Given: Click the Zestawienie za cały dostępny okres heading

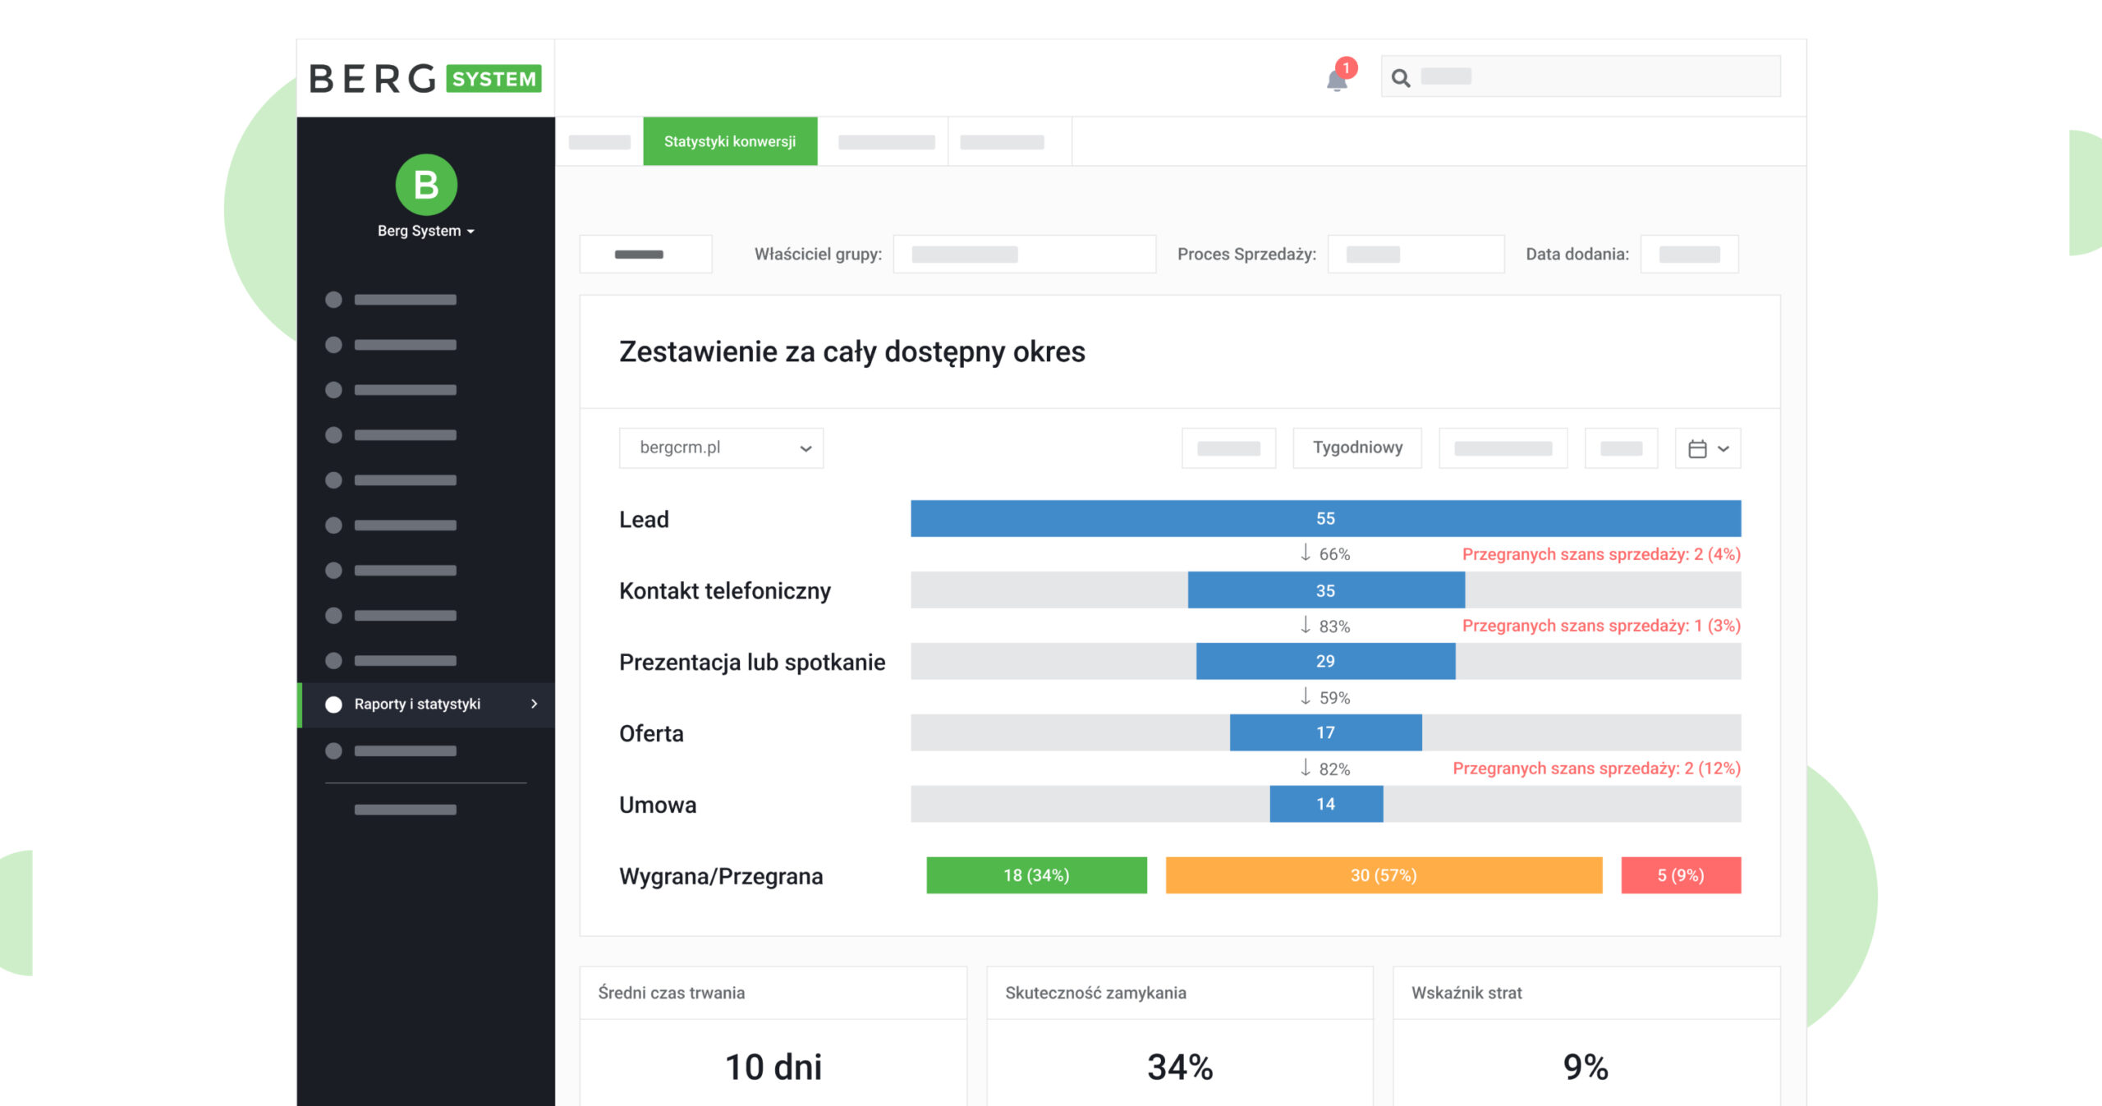Looking at the screenshot, I should pyautogui.click(x=852, y=352).
